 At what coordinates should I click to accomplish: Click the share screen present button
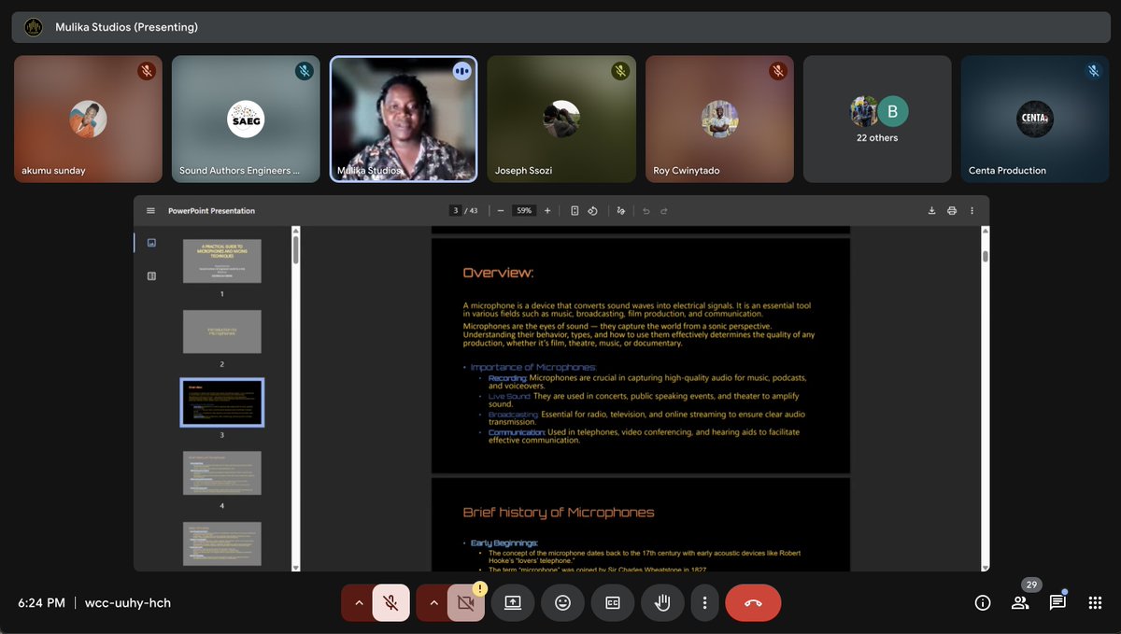[513, 603]
